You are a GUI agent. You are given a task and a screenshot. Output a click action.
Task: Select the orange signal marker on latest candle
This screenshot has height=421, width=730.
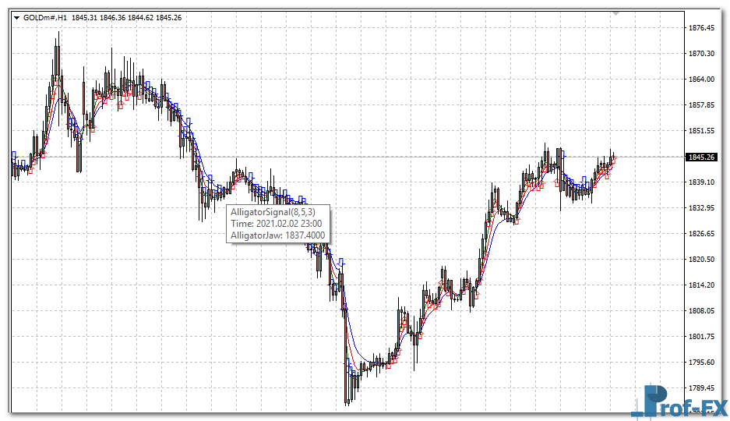coord(614,159)
